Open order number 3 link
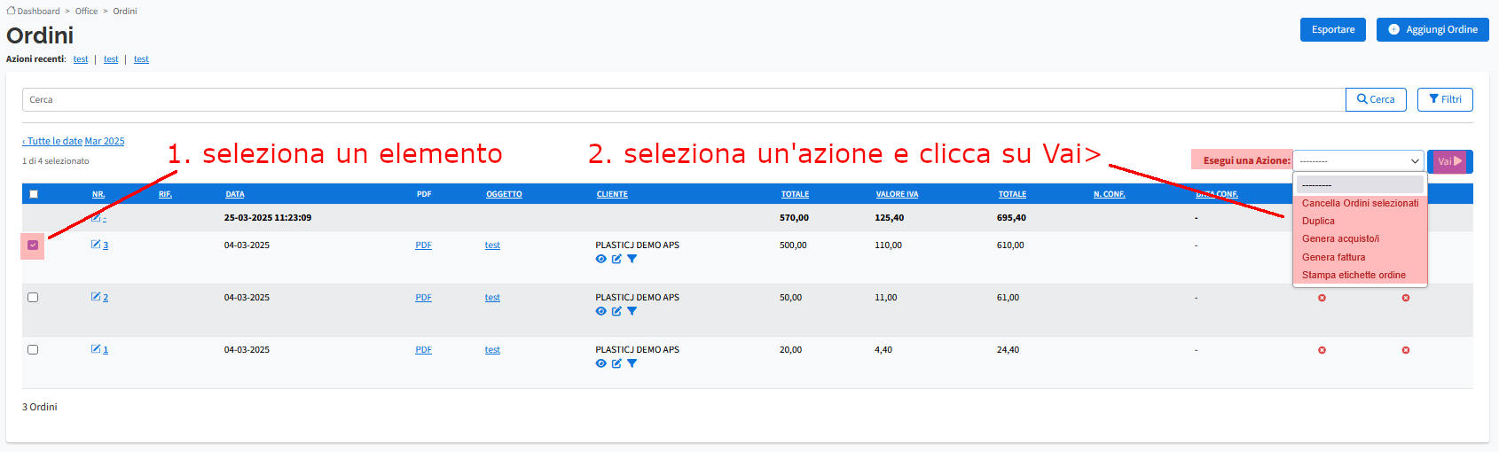This screenshot has height=452, width=1499. pos(106,245)
